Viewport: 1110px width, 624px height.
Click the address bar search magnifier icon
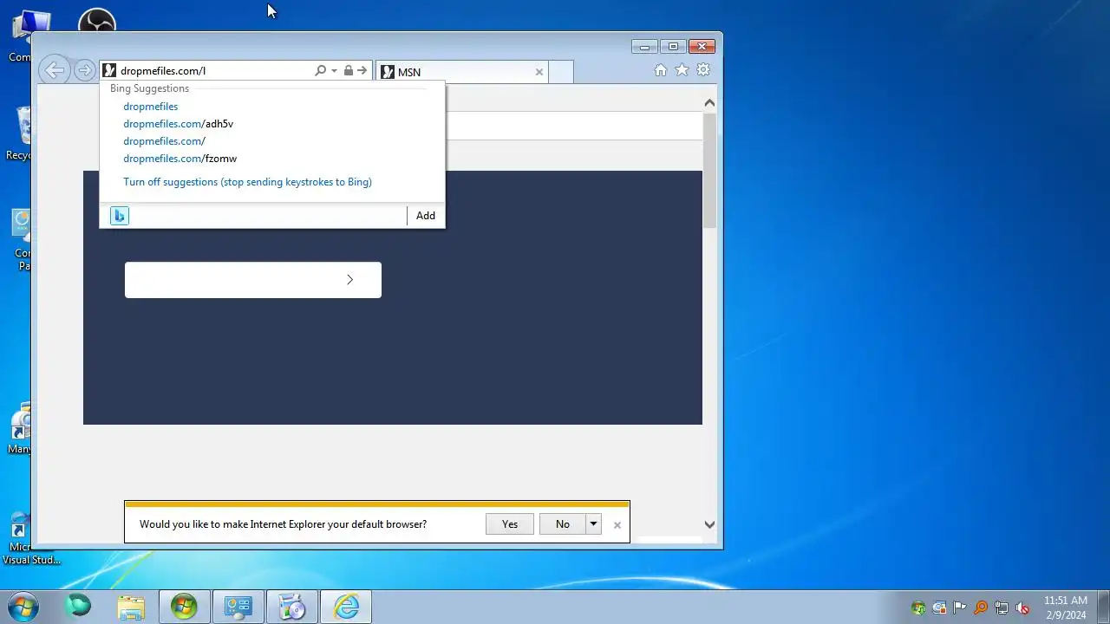coord(320,71)
